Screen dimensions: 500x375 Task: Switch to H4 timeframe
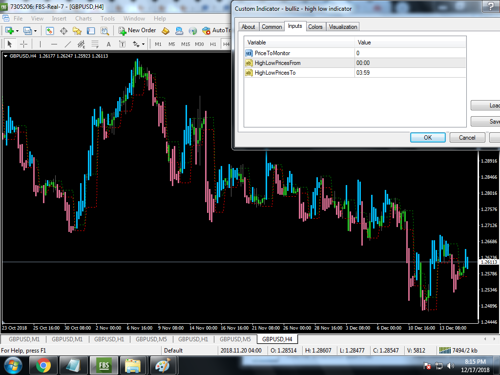pos(226,44)
